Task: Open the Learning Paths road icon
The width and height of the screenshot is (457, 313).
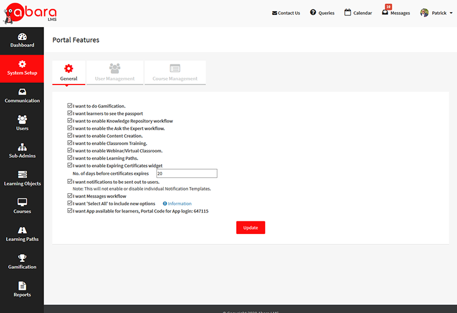Action: pos(22,230)
